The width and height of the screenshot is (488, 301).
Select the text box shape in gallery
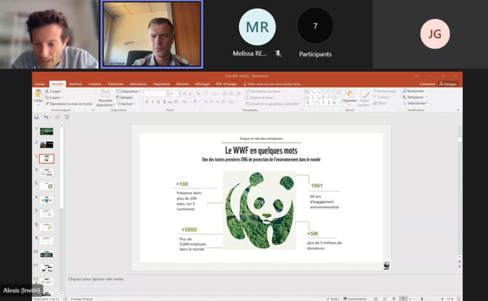coord(307,92)
